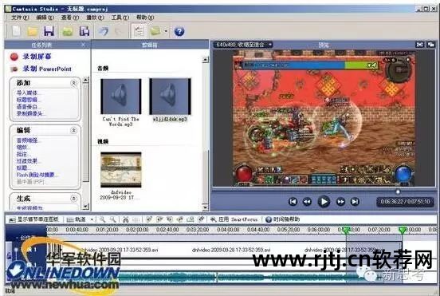Open the 640x480 preview size dropdown

(x=243, y=45)
